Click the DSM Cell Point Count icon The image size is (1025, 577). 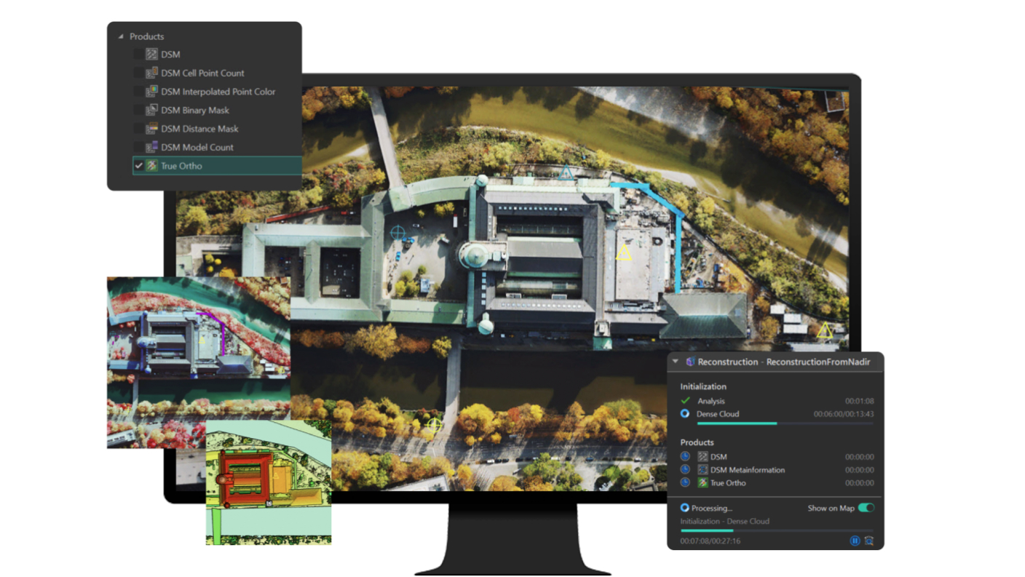click(151, 73)
